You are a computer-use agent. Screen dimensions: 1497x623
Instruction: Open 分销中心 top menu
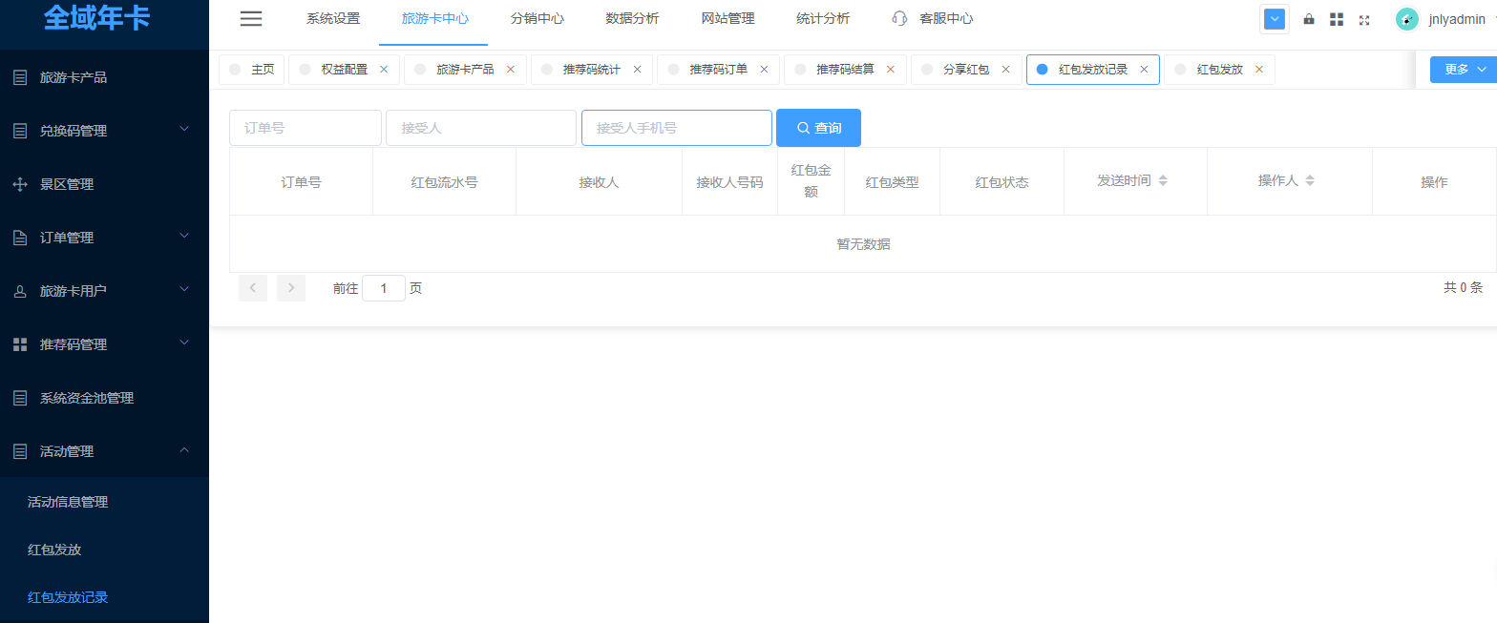pos(538,18)
